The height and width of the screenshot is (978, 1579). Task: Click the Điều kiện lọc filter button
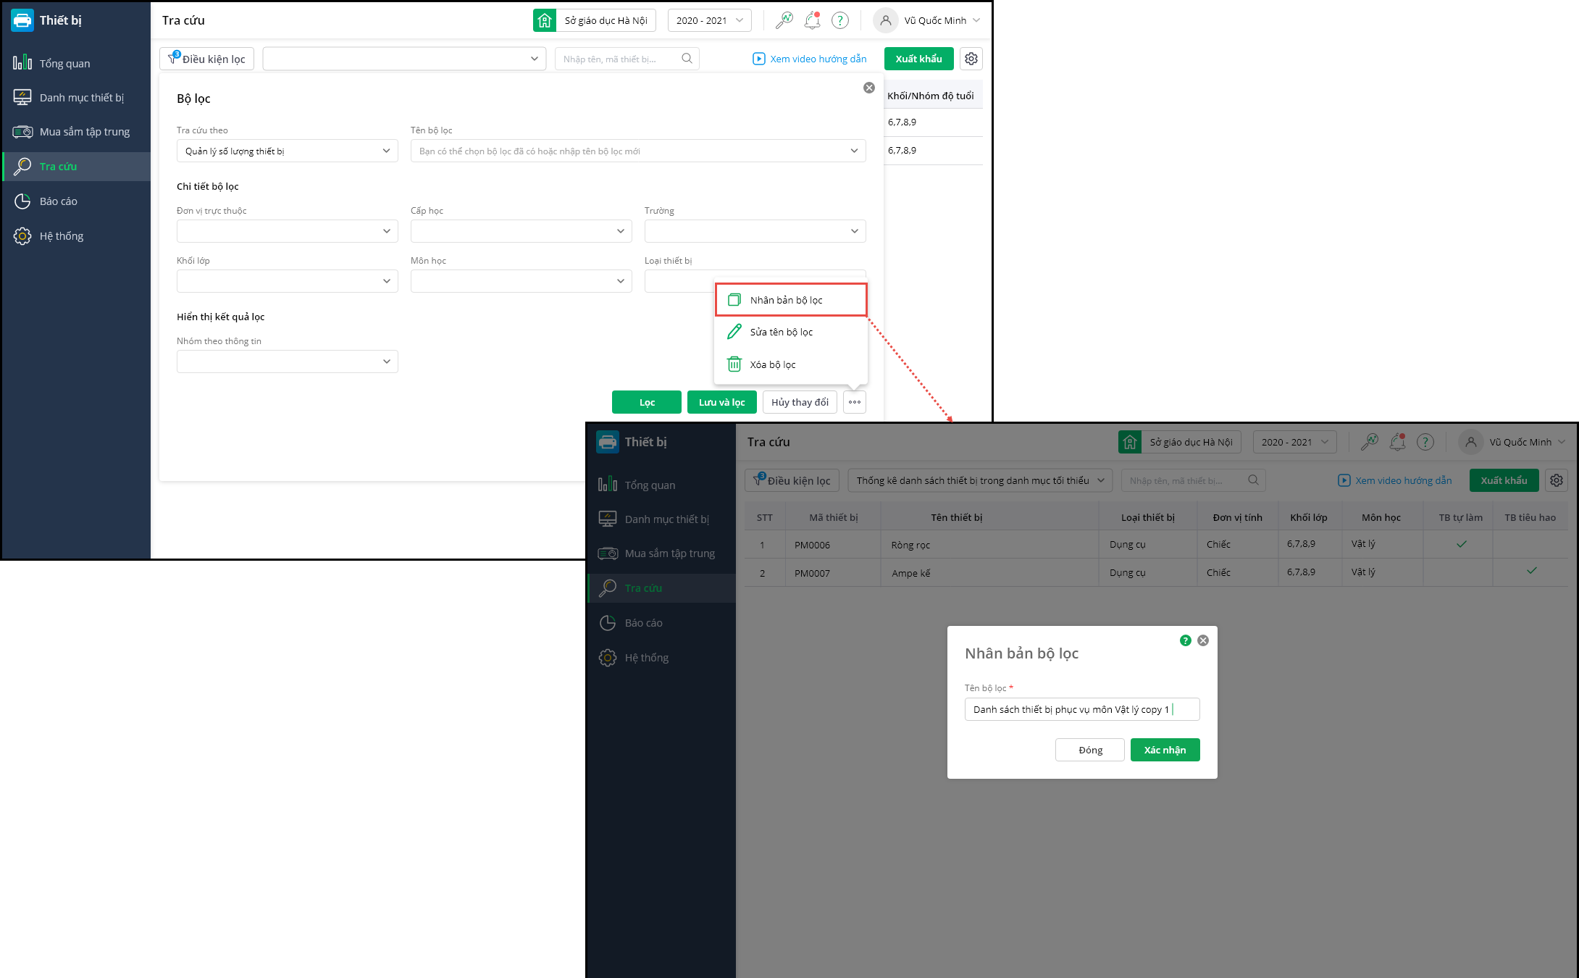click(206, 59)
